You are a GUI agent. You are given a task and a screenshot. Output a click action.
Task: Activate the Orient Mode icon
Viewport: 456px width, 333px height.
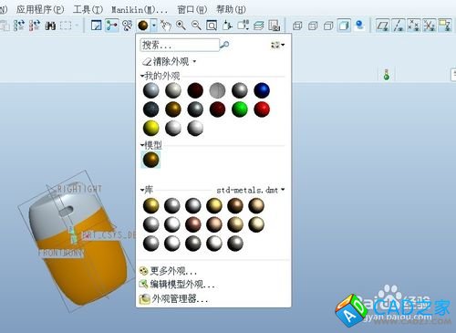tap(127, 26)
